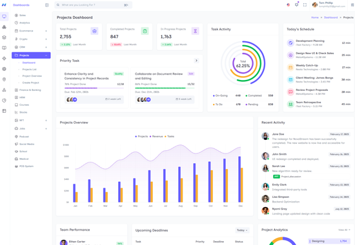Open the diamond widget icon in the rail
Screen dimensions: 355x245
(4, 59)
